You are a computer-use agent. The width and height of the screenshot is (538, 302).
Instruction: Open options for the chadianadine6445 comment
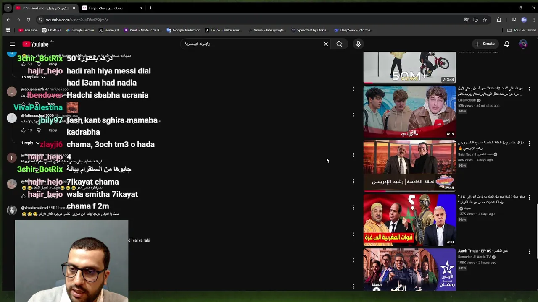353,208
